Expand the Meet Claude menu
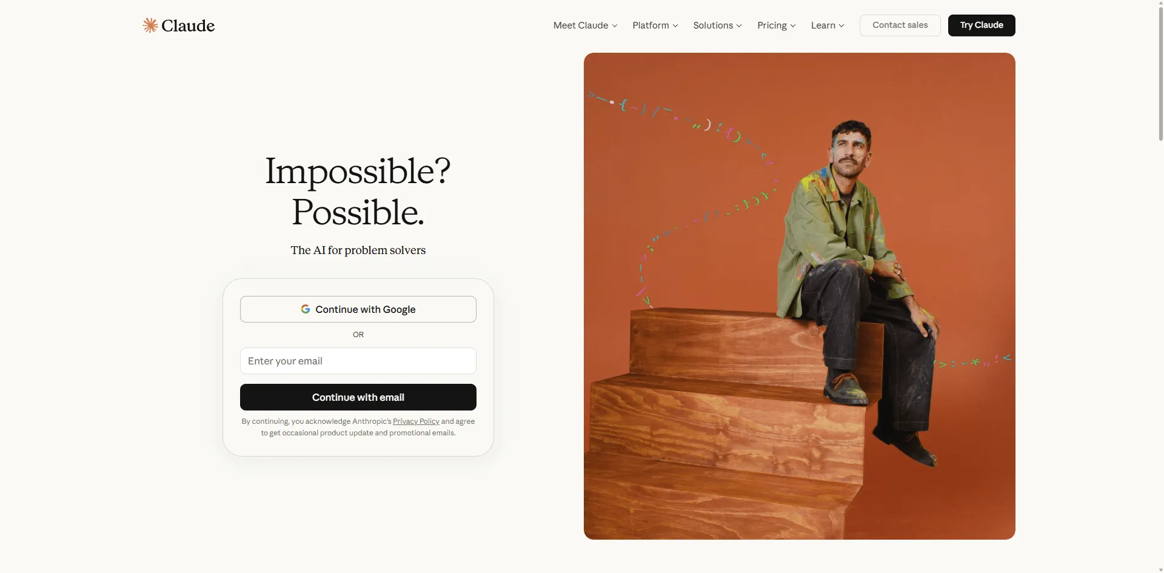1164x573 pixels. [x=585, y=25]
